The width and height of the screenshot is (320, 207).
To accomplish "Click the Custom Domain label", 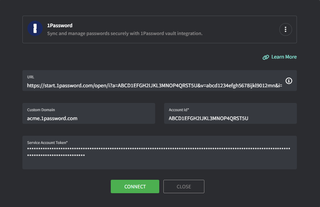I will point(41,110).
